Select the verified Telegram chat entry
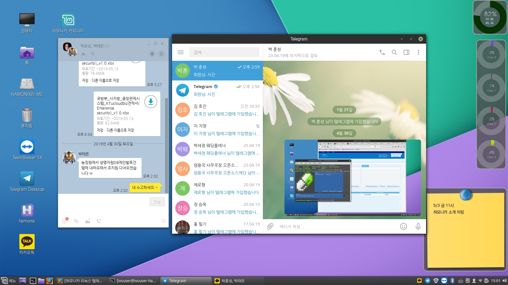 tap(217, 90)
